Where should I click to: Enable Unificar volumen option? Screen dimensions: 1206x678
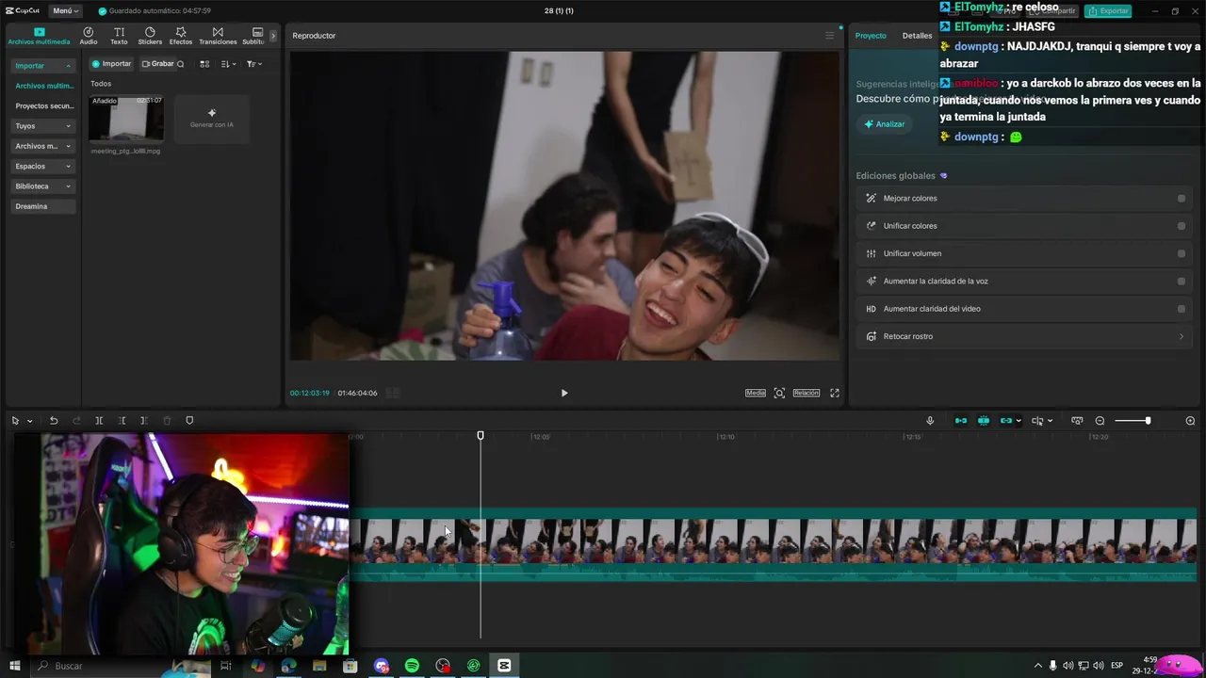pyautogui.click(x=1182, y=253)
